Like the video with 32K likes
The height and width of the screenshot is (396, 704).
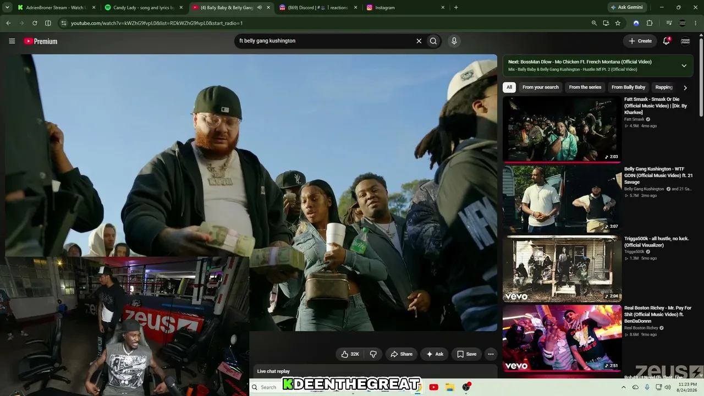(x=350, y=354)
